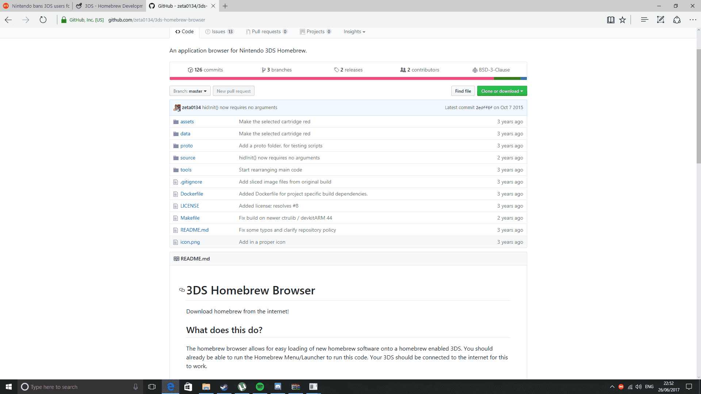Open Spotify from taskbar
701x394 pixels.
(x=260, y=387)
